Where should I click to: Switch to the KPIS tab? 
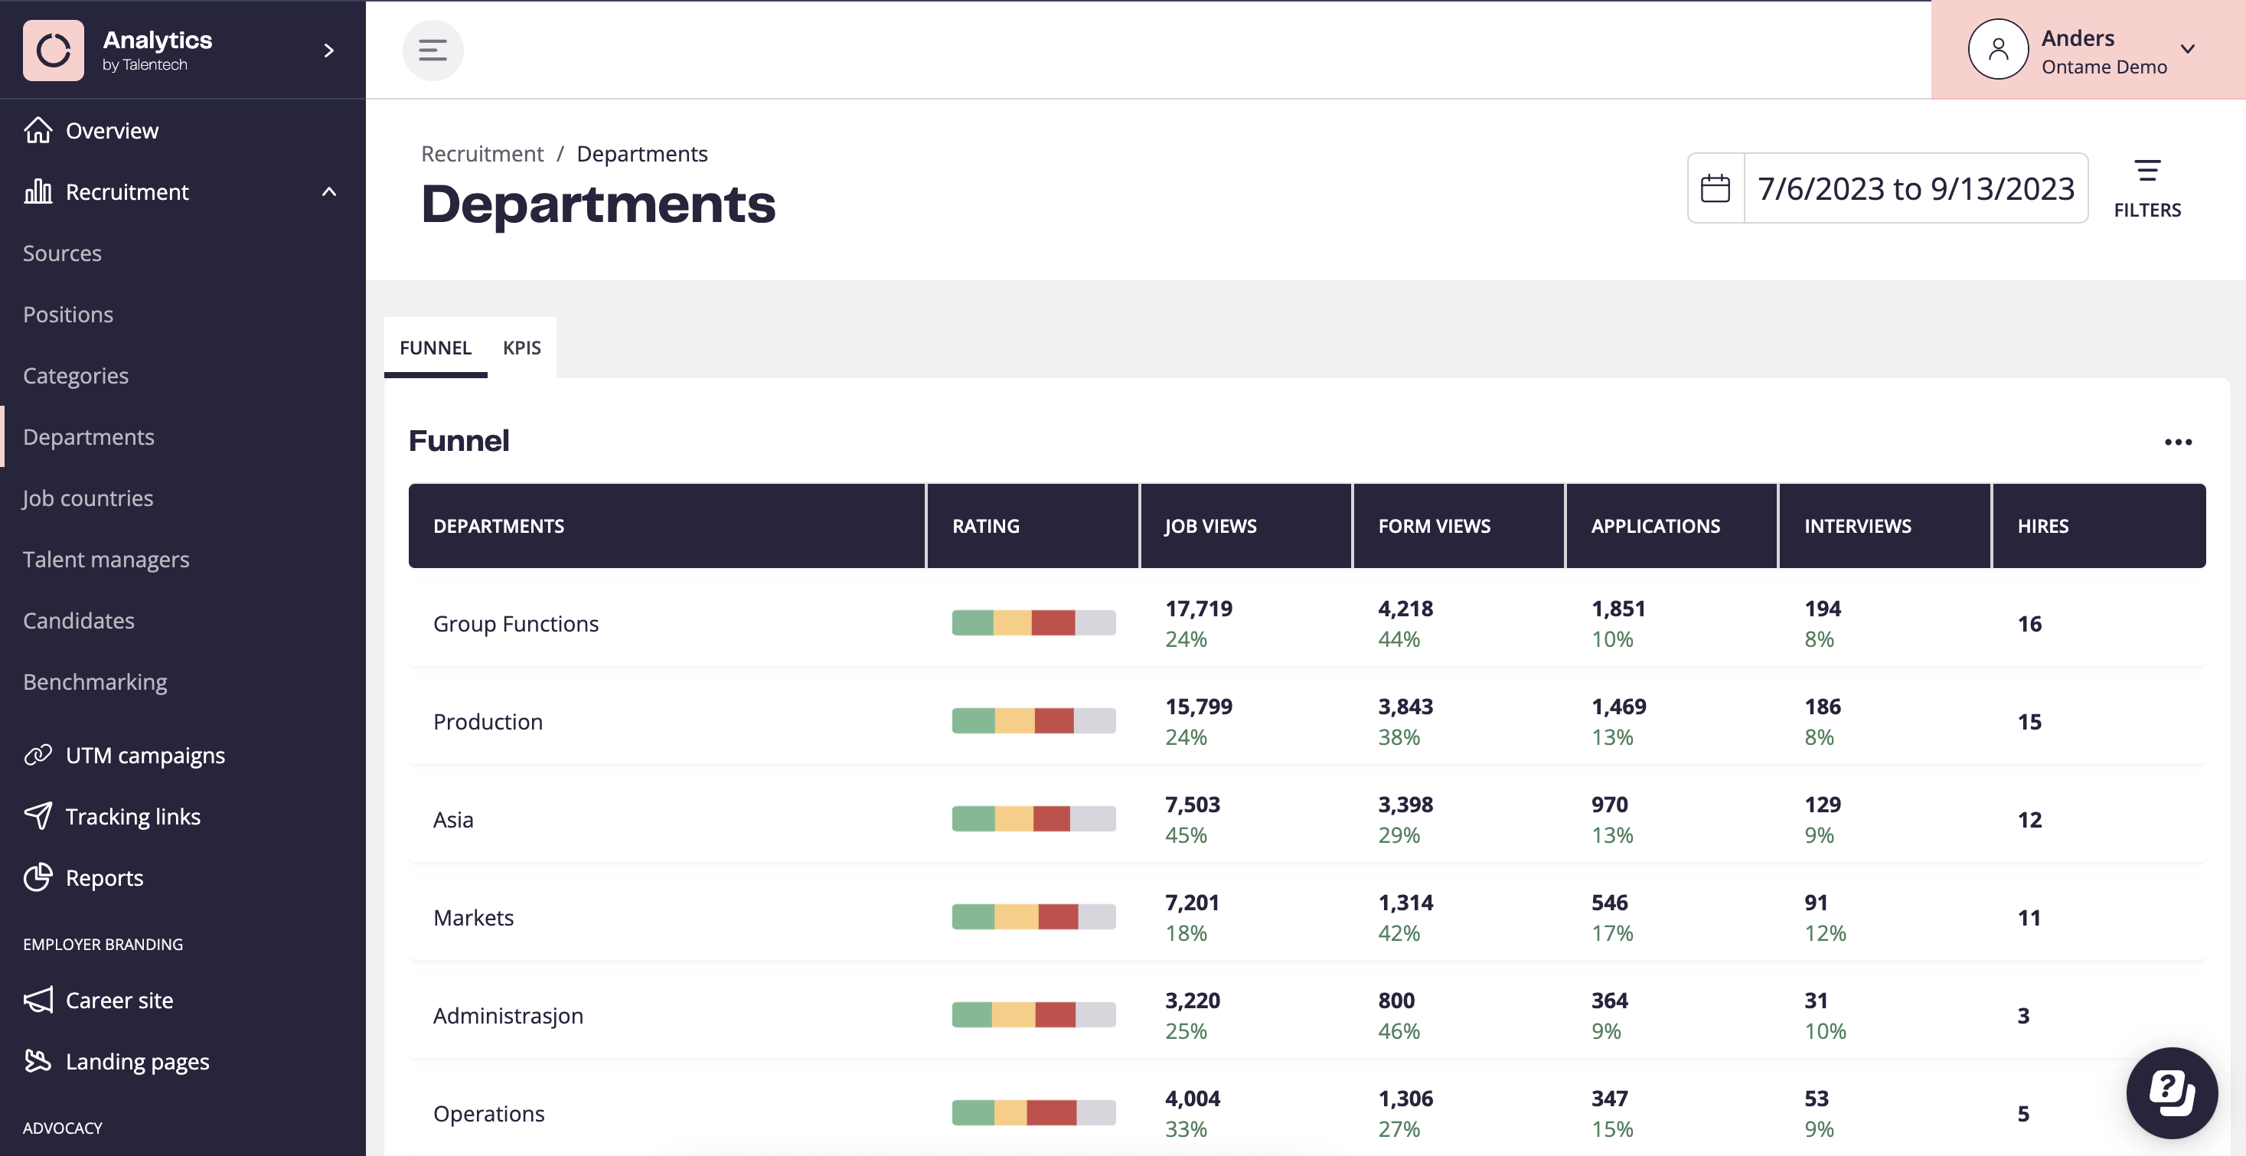pyautogui.click(x=521, y=347)
